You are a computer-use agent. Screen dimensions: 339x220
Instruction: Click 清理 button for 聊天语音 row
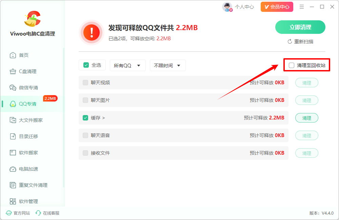(306, 135)
